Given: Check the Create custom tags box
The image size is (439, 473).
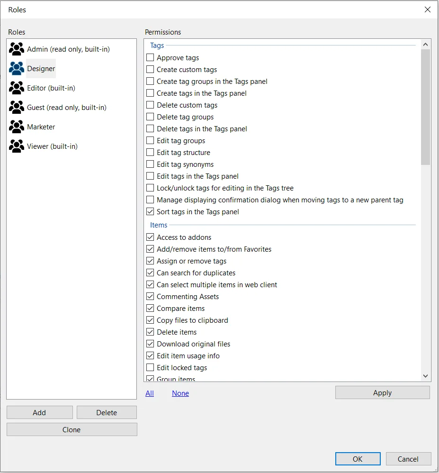Looking at the screenshot, I should 150,69.
